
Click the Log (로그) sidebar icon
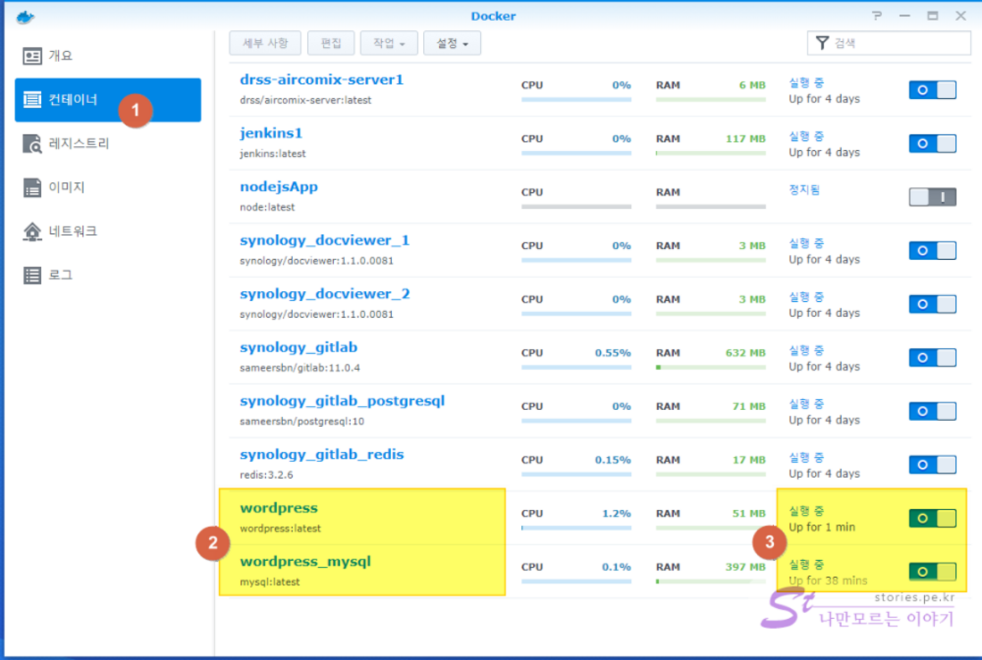(33, 275)
